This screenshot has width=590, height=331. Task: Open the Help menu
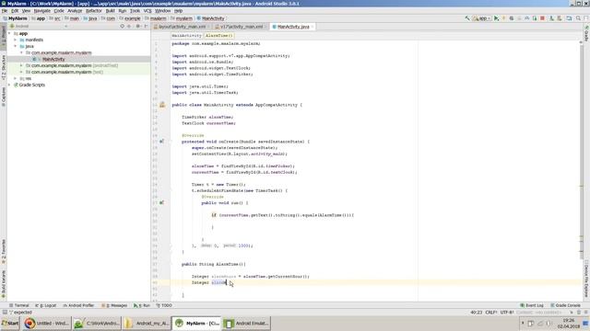[x=178, y=11]
